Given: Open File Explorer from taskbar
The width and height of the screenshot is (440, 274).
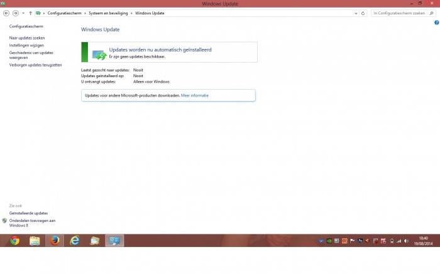Looking at the screenshot, I should point(35,241).
